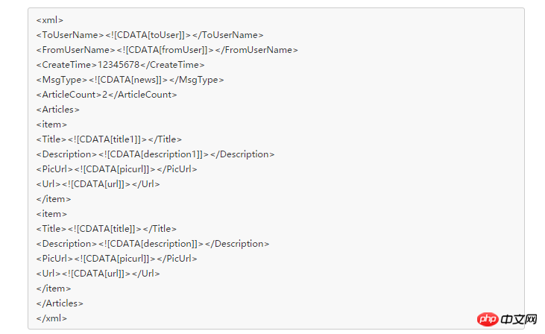Click the ToUserName line
The width and height of the screenshot is (545, 334).
[x=149, y=35]
